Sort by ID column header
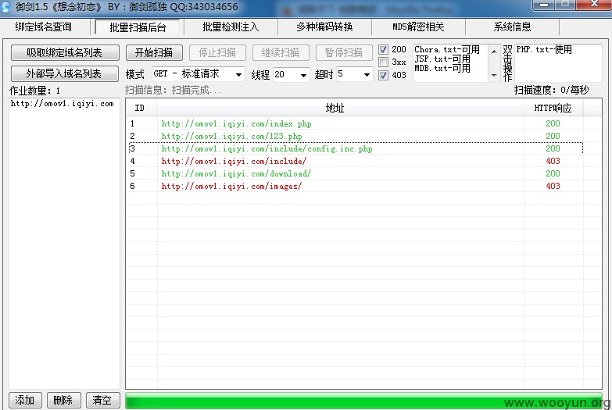 141,108
